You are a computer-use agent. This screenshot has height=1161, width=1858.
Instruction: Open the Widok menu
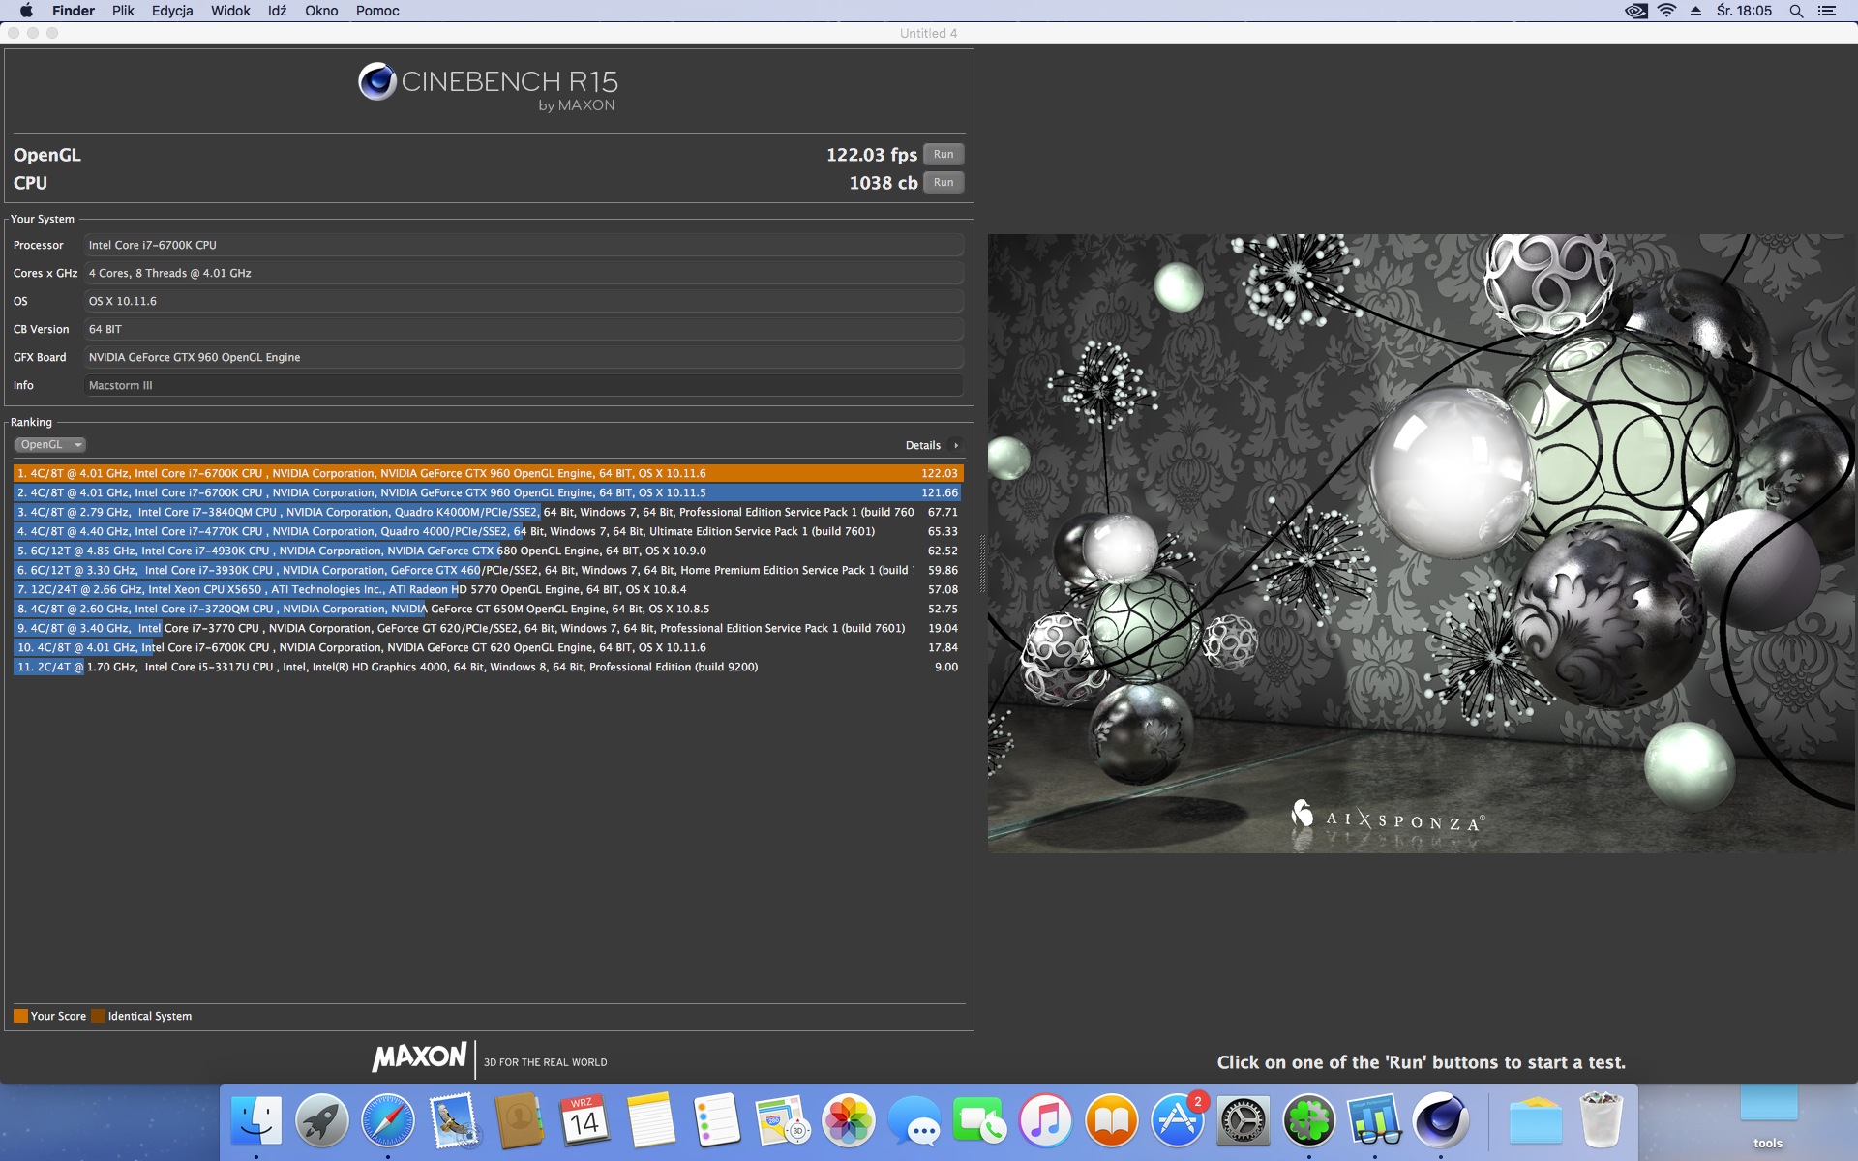tap(230, 11)
